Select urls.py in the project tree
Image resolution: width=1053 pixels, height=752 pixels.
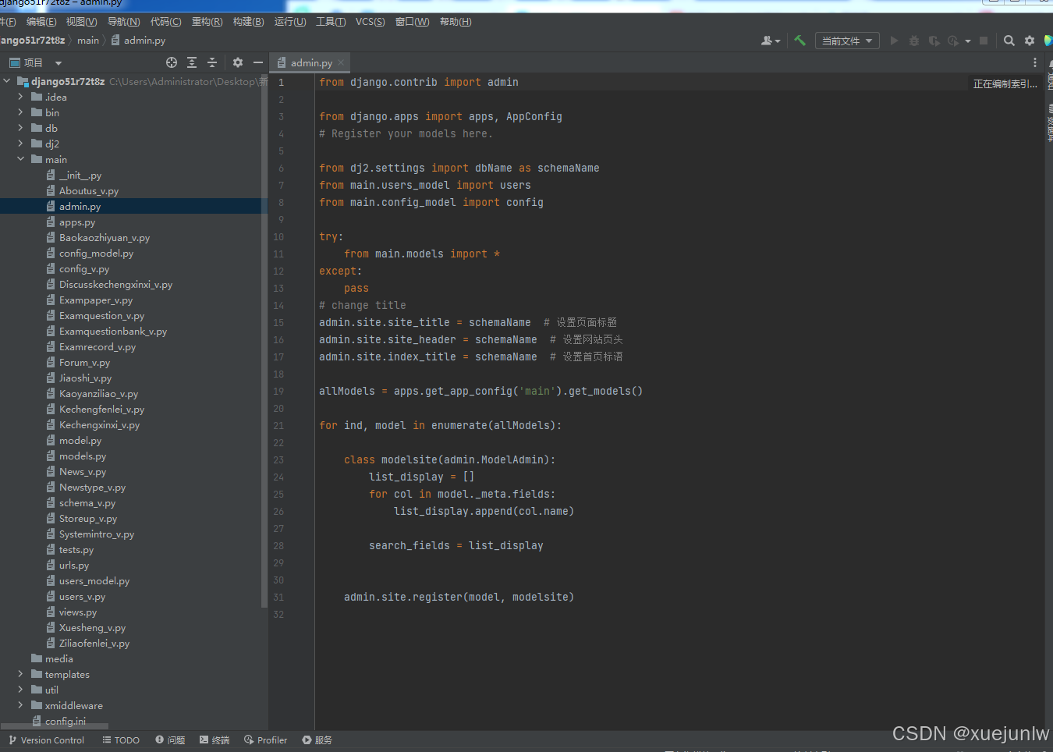pos(74,566)
